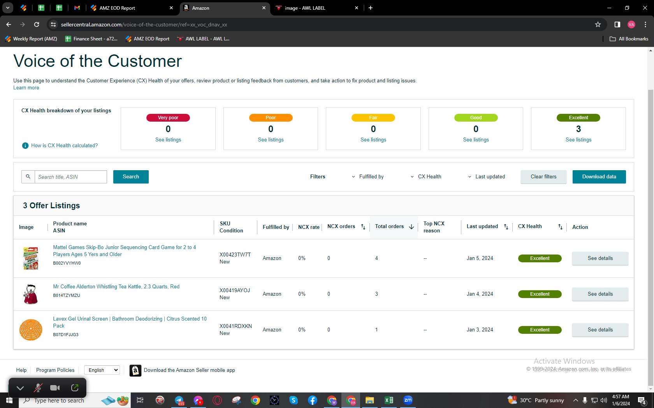This screenshot has width=654, height=408.
Task: Expand the meeting controls chevron
Action: tap(20, 388)
